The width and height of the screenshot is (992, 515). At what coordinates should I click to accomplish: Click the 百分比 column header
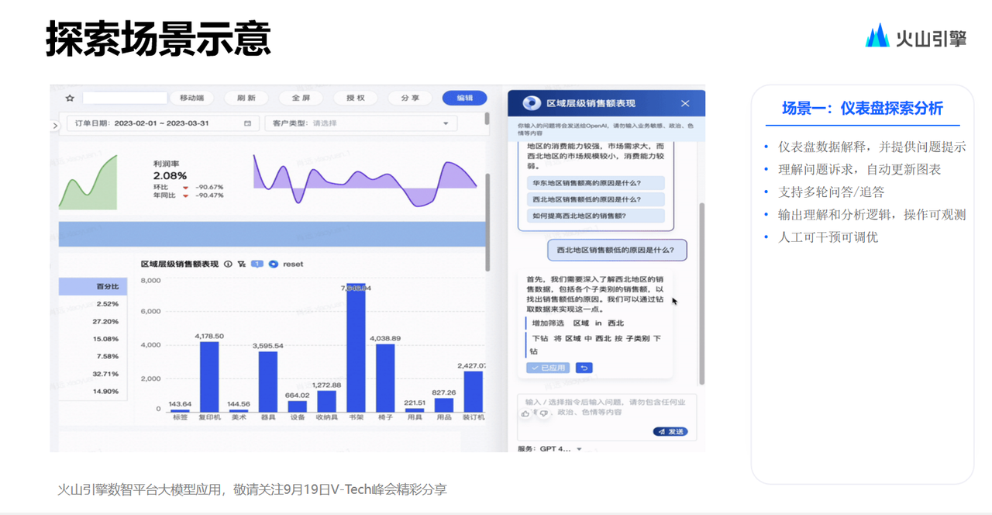tap(93, 287)
